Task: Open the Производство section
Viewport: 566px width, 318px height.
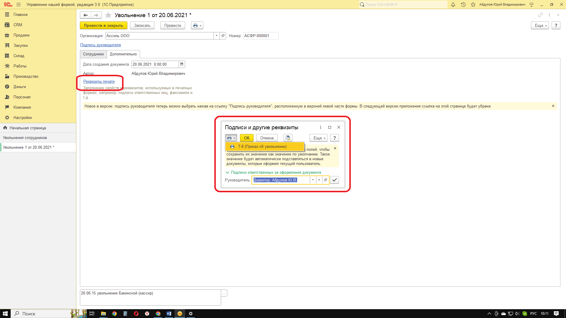Action: coord(38,77)
